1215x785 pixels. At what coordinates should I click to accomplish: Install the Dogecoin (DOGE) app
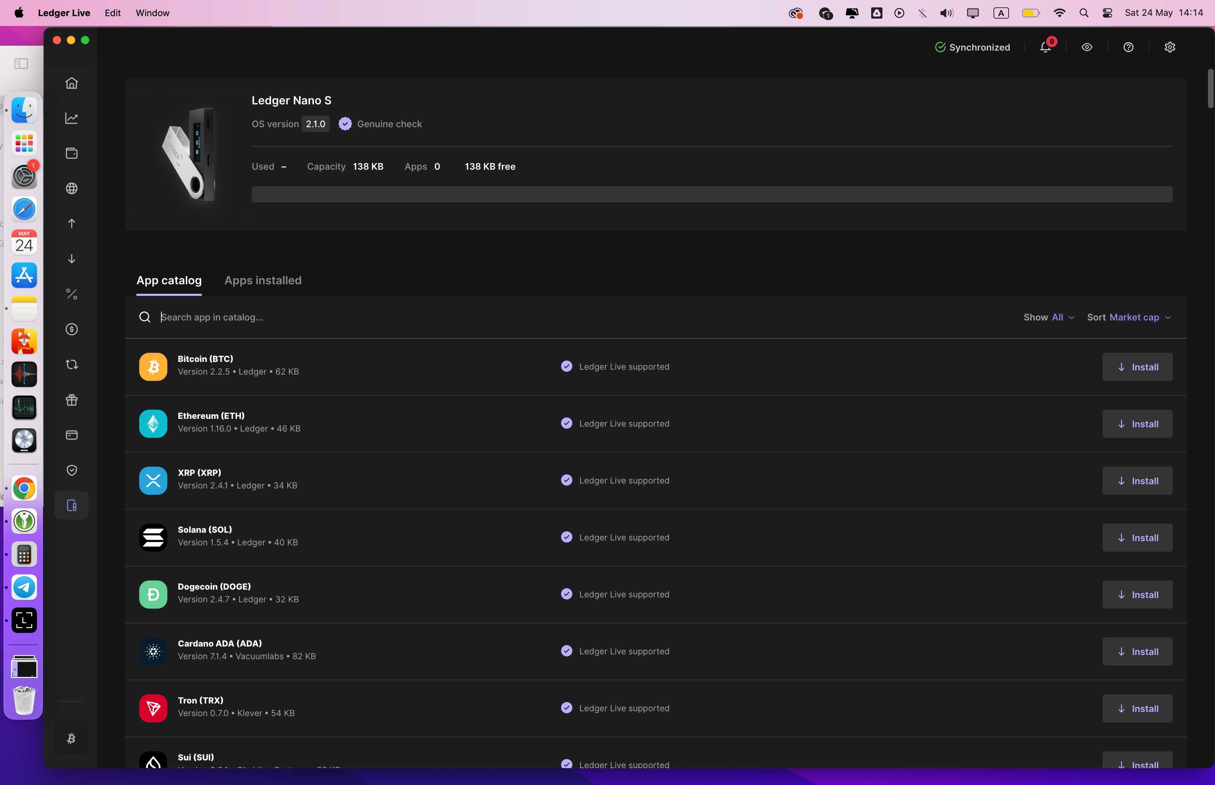1137,595
